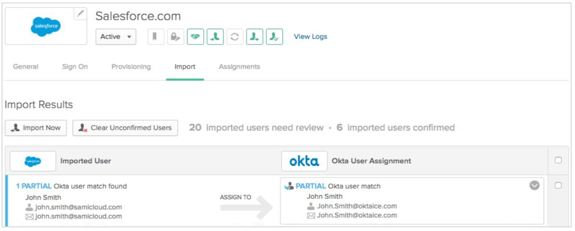Viewport: 575px width, 231px height.
Task: Click Clear Unconfirmed Users button
Action: click(x=125, y=128)
